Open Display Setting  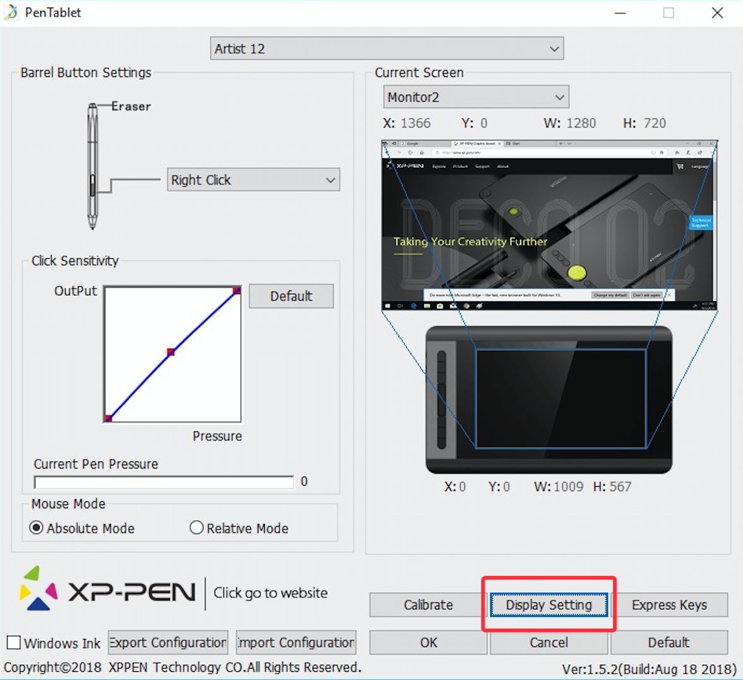tap(548, 605)
